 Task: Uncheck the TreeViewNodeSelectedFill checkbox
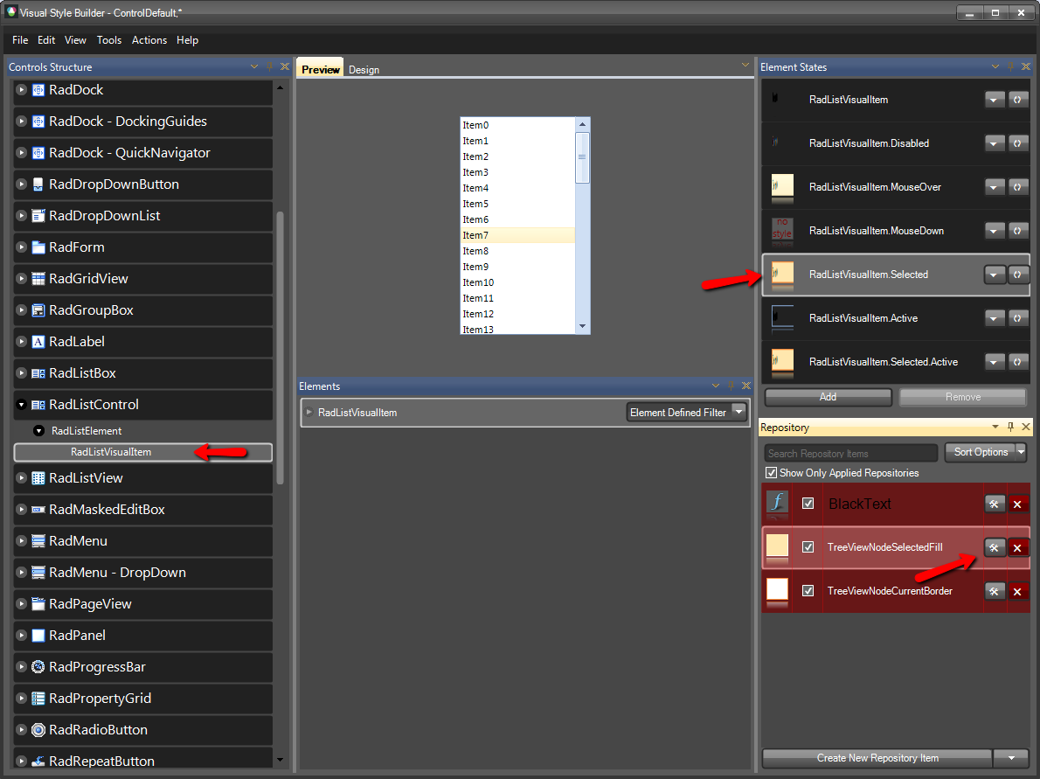(x=808, y=547)
